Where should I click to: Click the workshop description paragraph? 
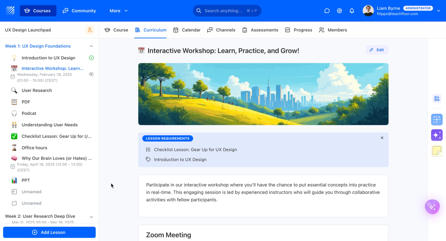(x=263, y=192)
